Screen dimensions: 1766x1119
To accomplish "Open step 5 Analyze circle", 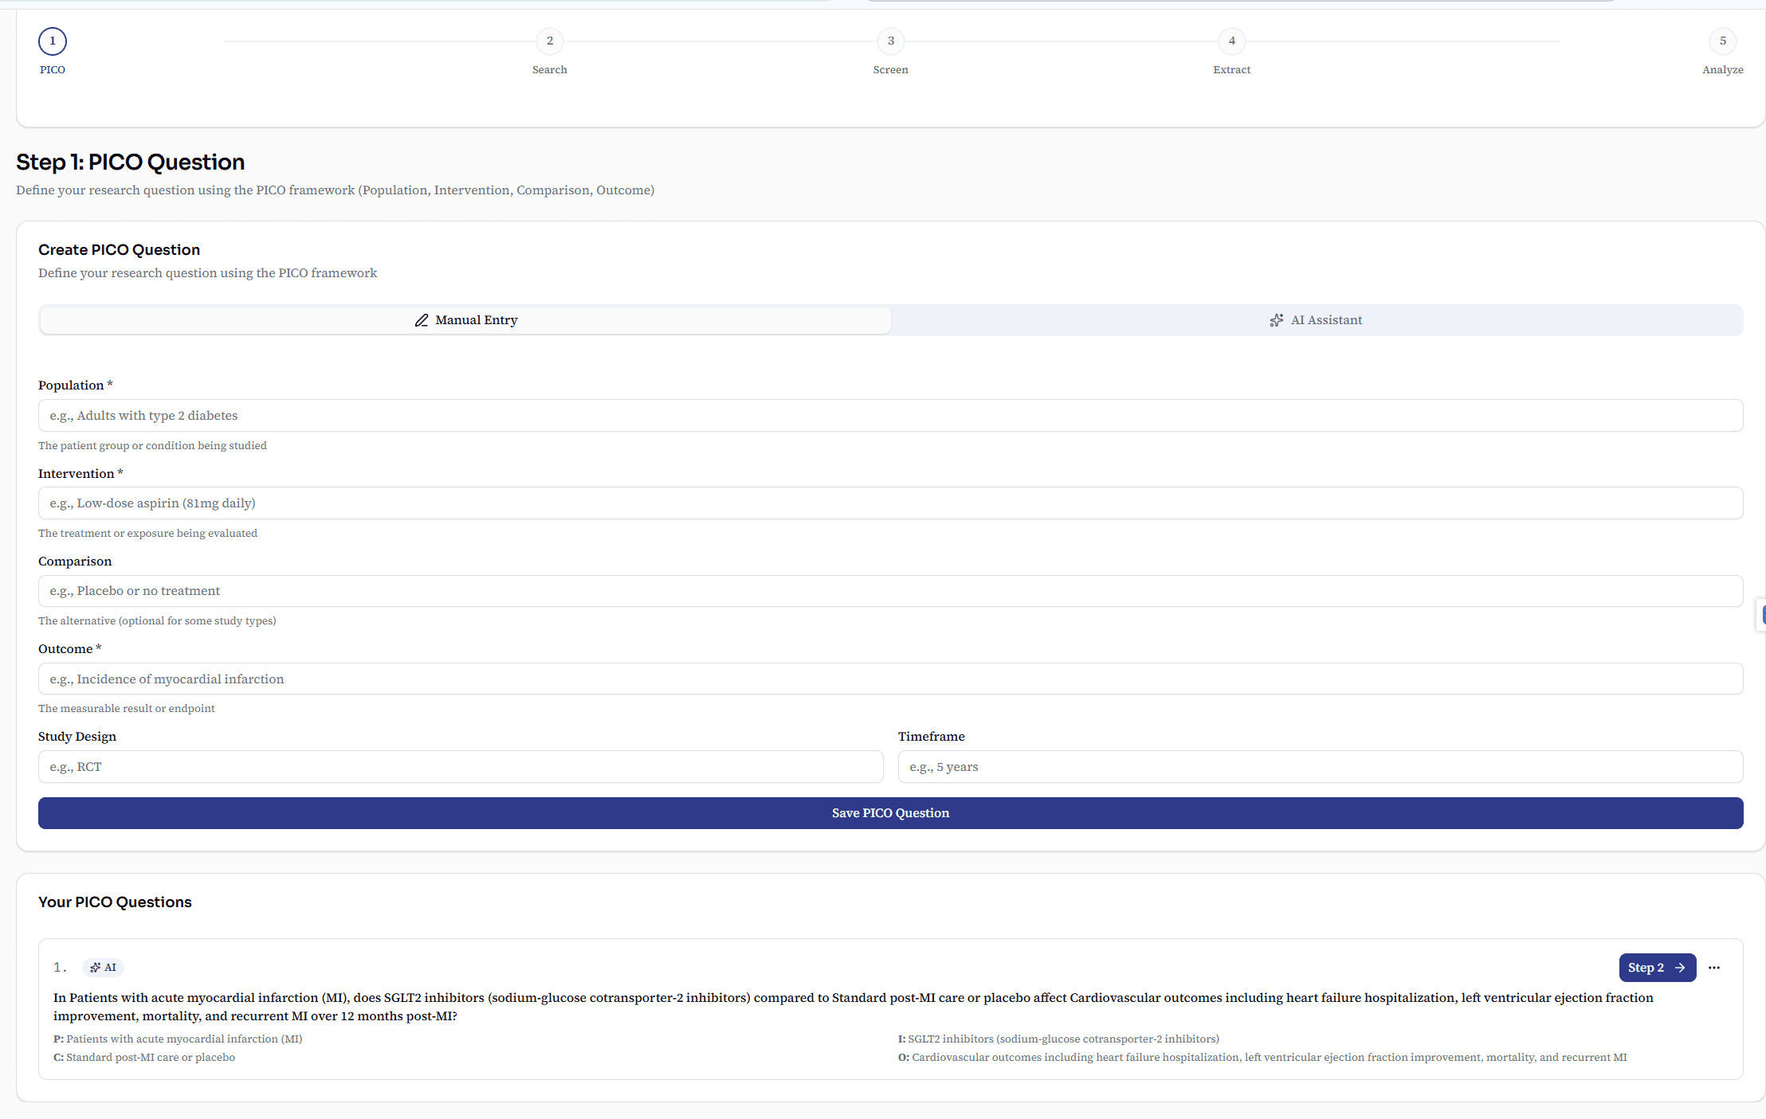I will 1722,41.
